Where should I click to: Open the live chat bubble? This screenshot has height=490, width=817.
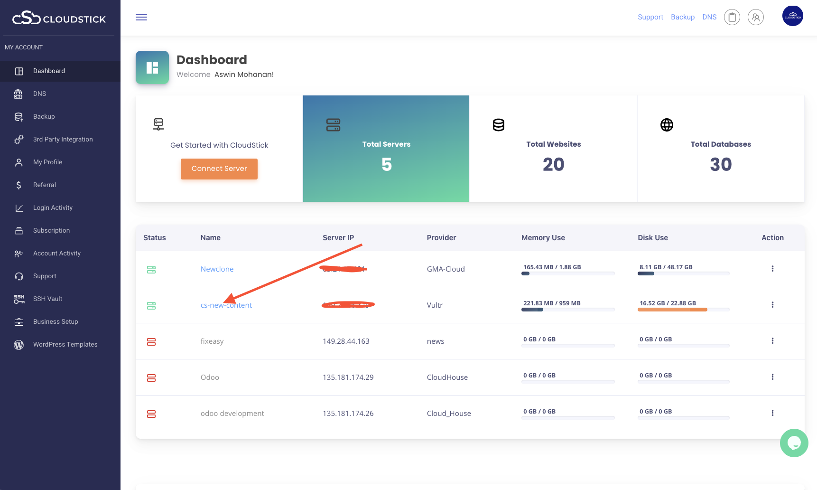click(794, 443)
